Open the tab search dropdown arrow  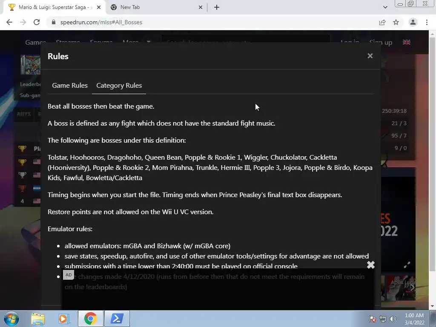pos(385,7)
